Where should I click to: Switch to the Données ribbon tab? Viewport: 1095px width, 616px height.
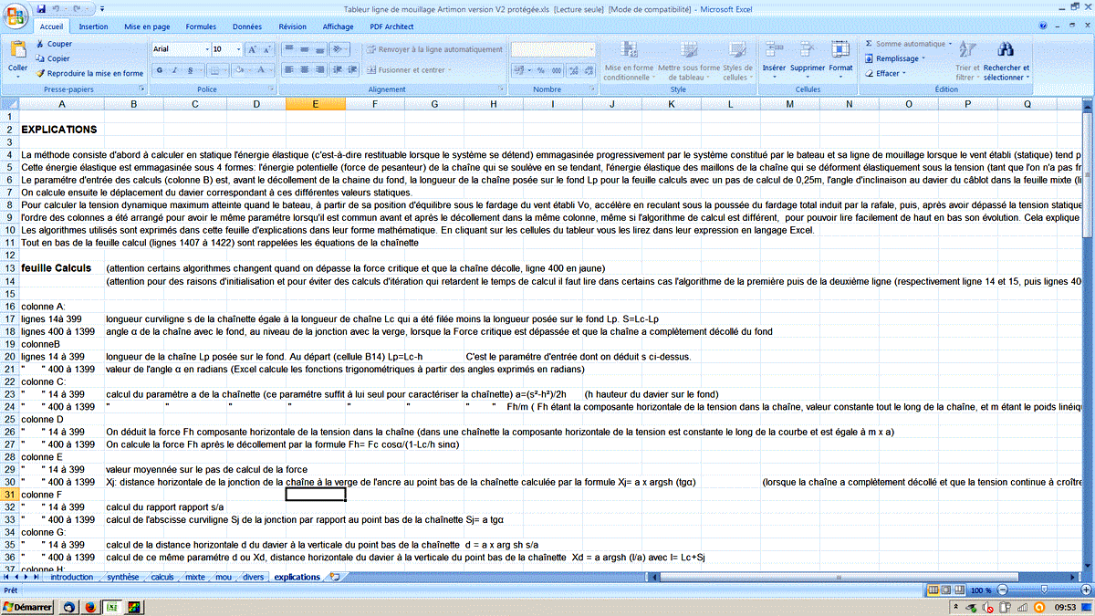247,26
